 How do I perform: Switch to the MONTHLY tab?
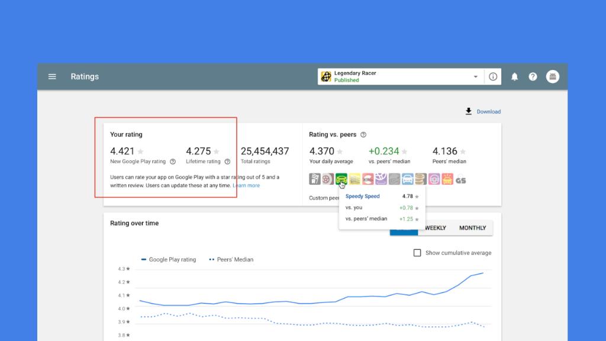point(472,228)
